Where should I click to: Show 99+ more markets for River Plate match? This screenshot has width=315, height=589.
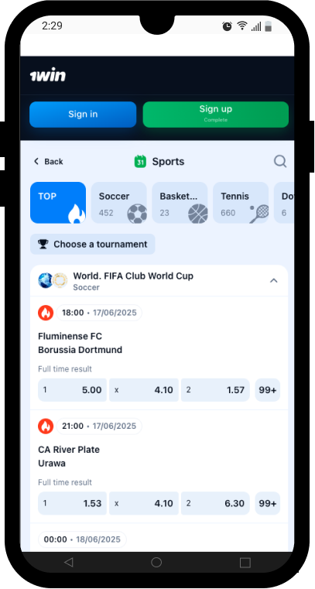(268, 503)
